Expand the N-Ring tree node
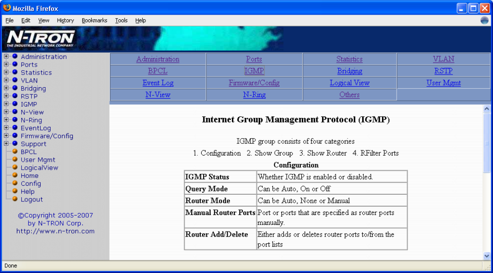Image resolution: width=493 pixels, height=273 pixels. coord(6,120)
